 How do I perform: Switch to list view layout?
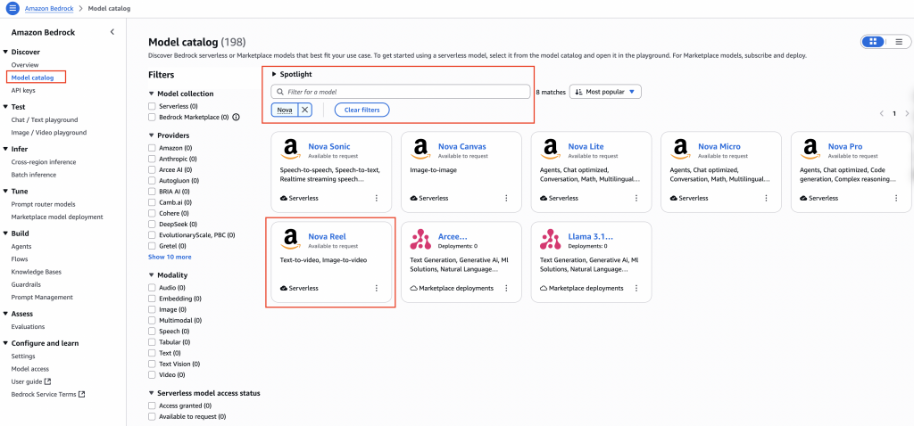pos(899,42)
